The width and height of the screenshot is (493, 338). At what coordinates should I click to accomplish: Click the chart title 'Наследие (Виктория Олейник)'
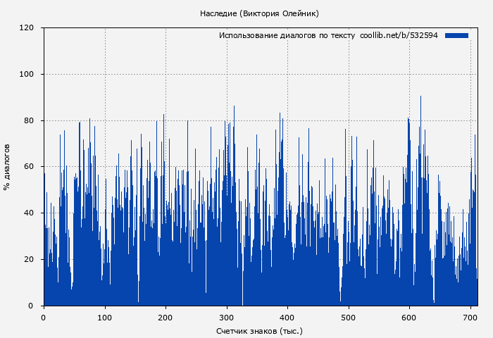point(259,13)
